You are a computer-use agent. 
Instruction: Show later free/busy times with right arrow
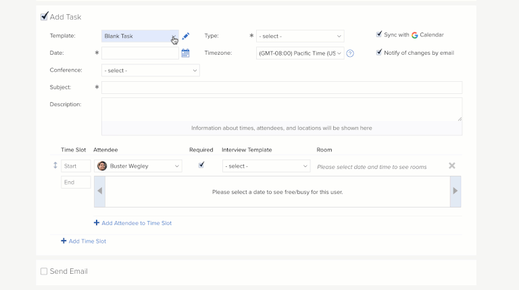[x=455, y=191]
